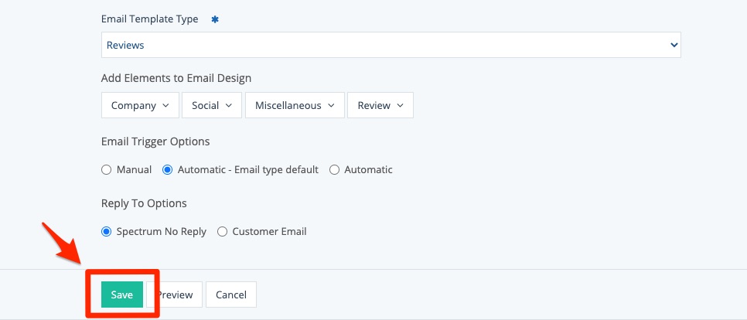This screenshot has height=320, width=747.
Task: Click the Cancel button
Action: 230,294
